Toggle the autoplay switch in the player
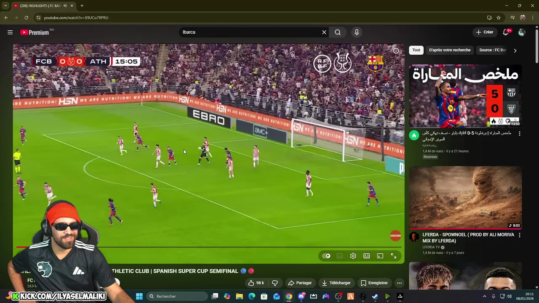This screenshot has height=303, width=539. click(x=326, y=256)
